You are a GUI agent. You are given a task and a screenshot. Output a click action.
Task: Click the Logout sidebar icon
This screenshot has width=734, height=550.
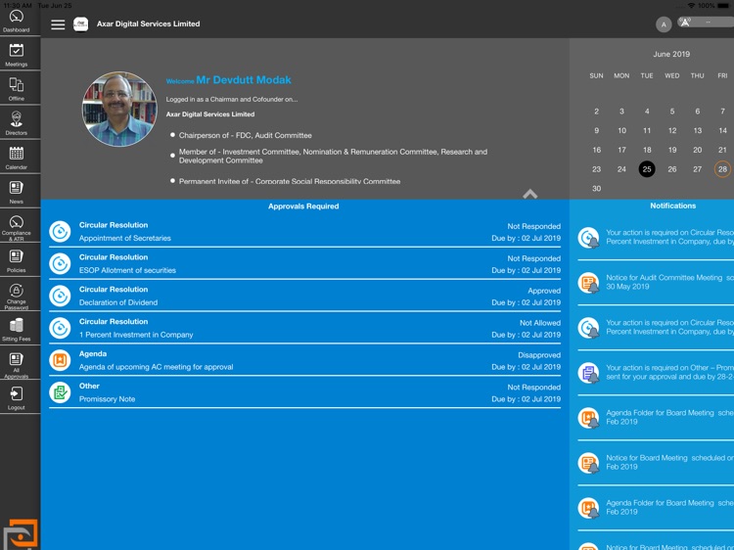tap(17, 398)
